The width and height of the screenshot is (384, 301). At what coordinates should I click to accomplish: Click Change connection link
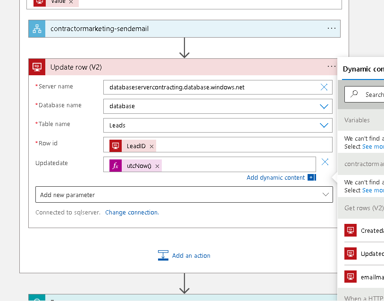click(x=132, y=213)
